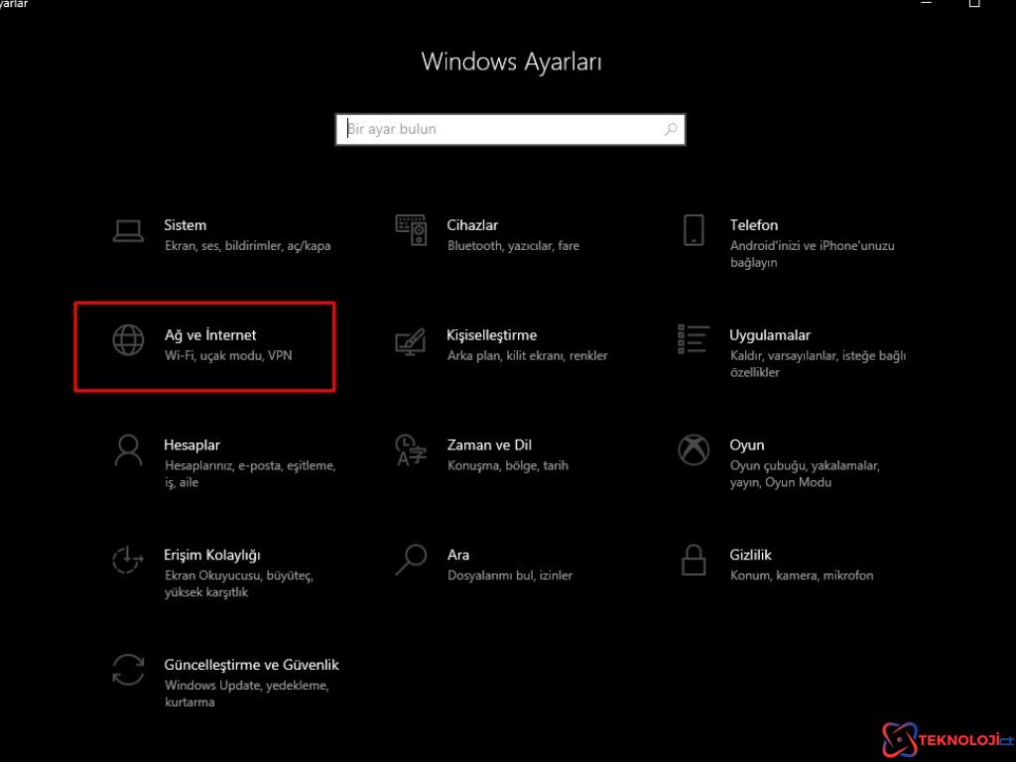Open Ara via the magnifier icon
This screenshot has height=762, width=1016.
(x=410, y=559)
